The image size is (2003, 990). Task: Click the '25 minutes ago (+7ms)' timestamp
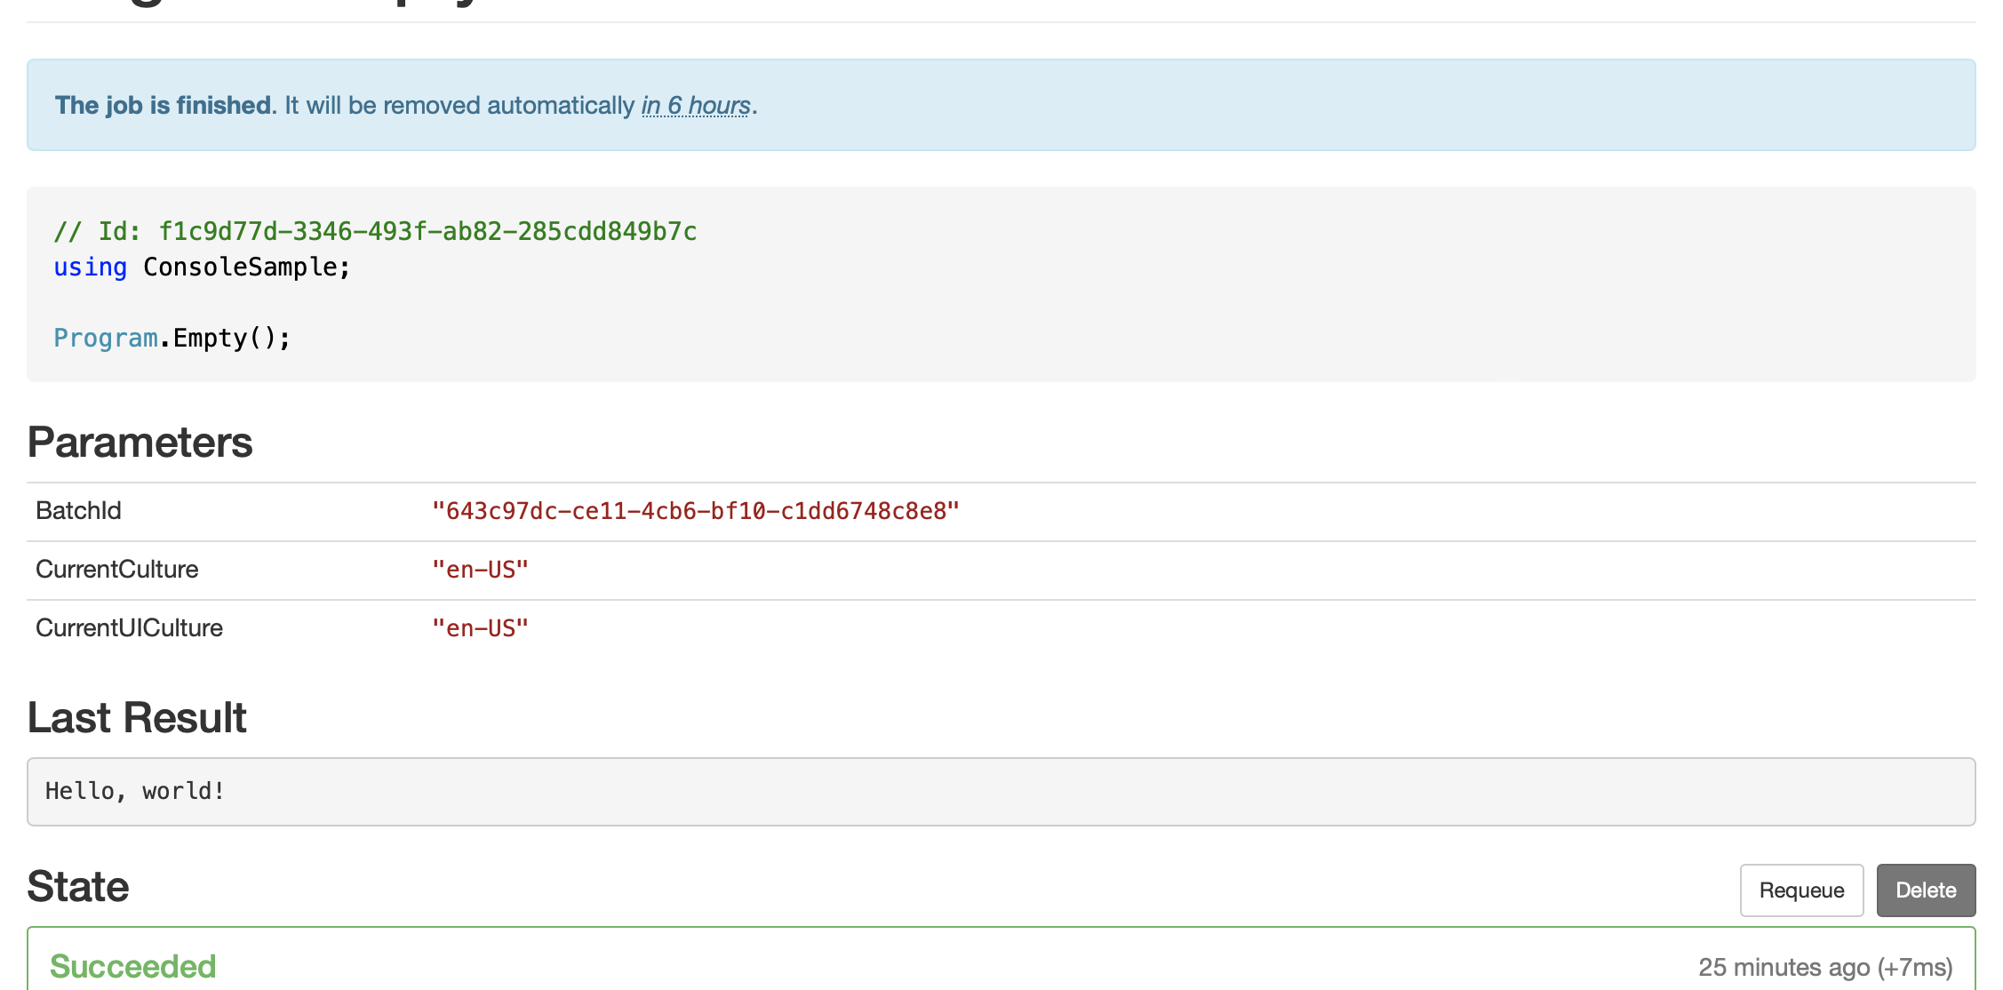click(x=1824, y=967)
